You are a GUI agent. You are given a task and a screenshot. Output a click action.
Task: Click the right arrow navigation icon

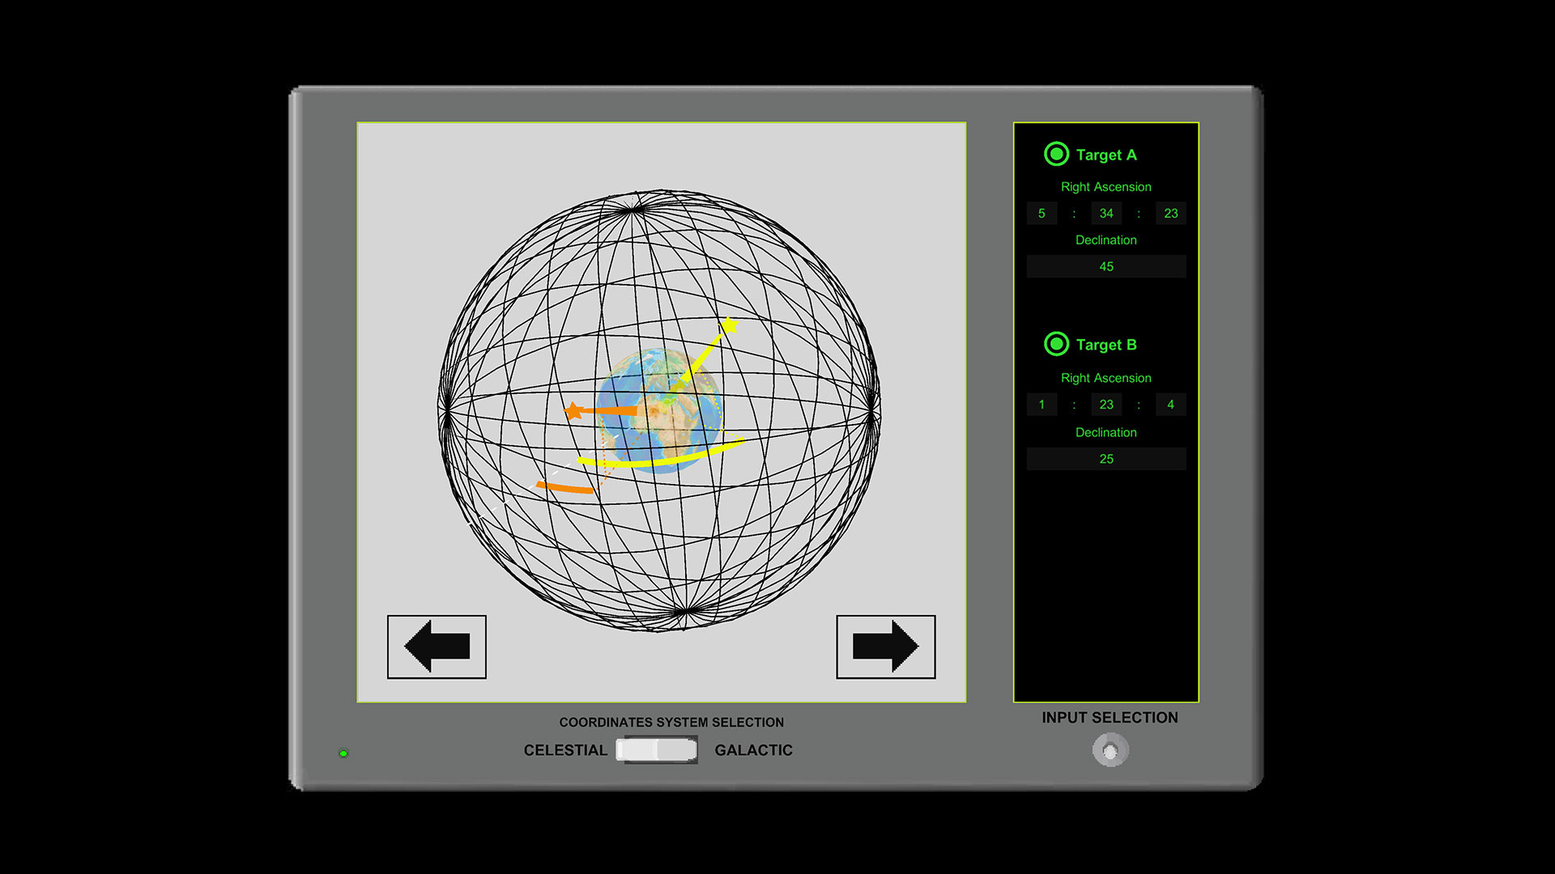pyautogui.click(x=885, y=645)
